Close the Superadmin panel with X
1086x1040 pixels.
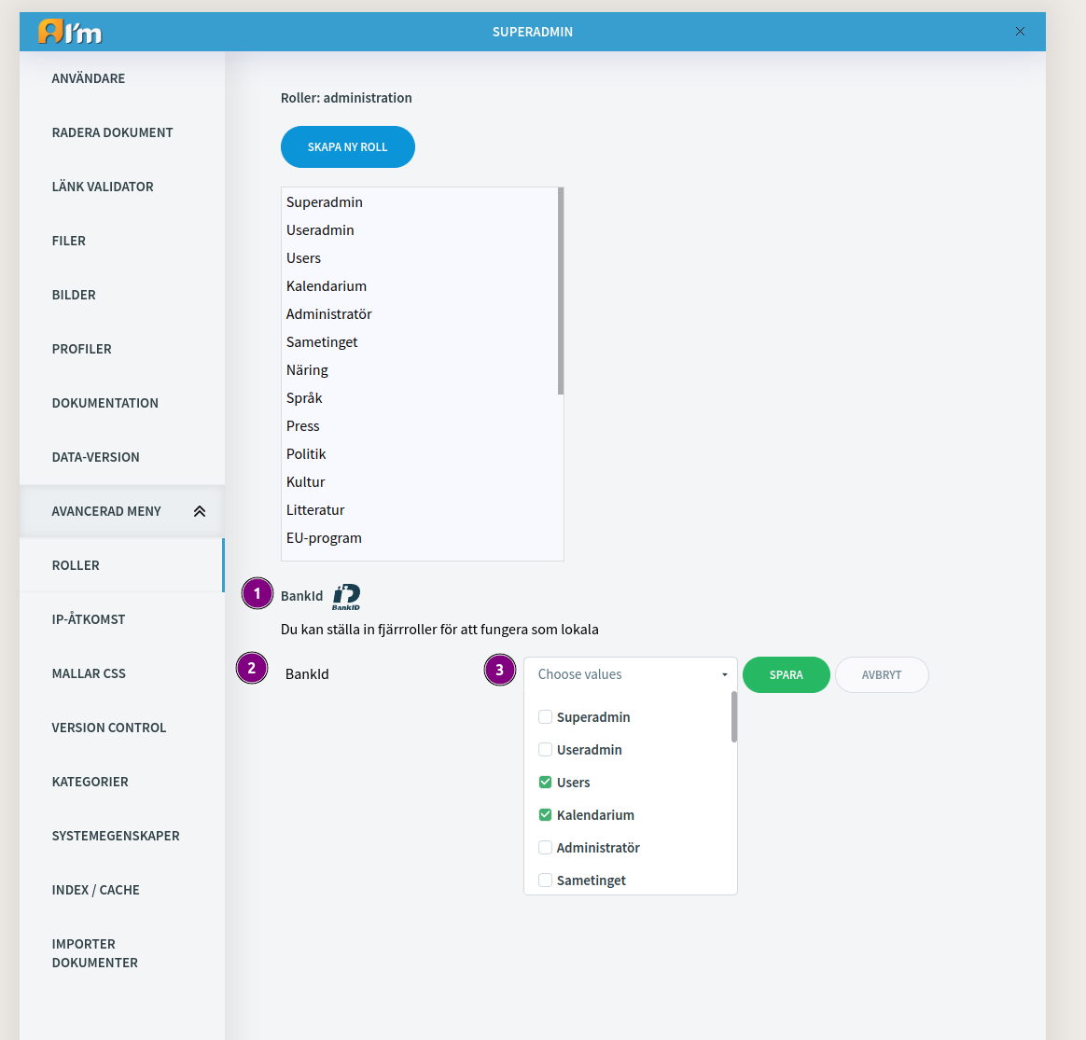coord(1020,31)
